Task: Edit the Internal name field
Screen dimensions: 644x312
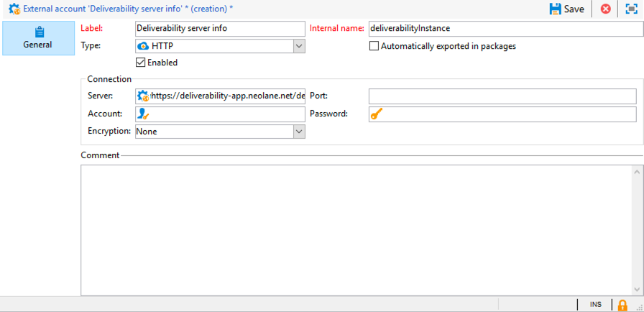Action: coord(506,29)
